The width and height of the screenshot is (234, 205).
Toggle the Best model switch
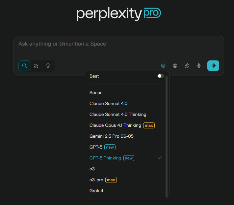click(x=161, y=76)
